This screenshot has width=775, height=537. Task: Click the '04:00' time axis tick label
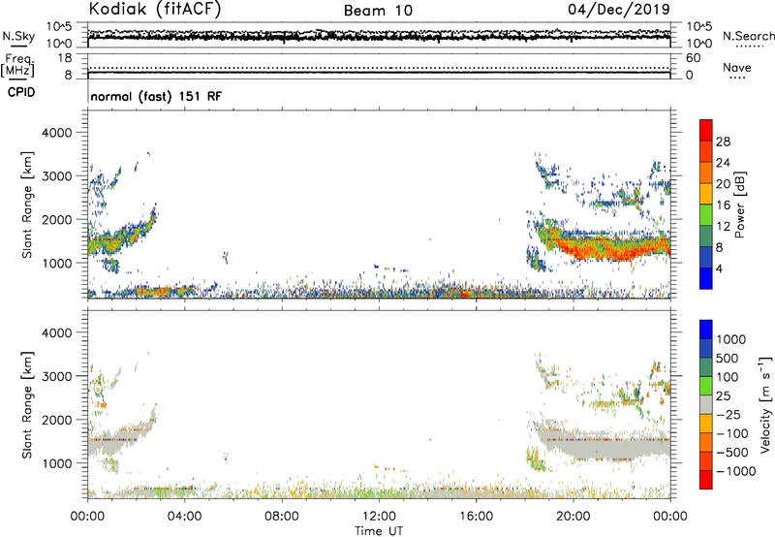pyautogui.click(x=184, y=517)
